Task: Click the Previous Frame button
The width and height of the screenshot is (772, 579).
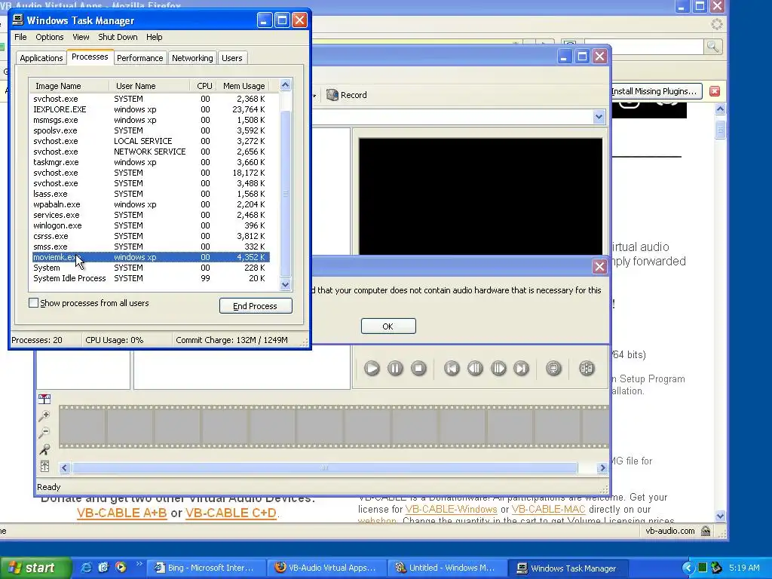Action: pos(475,368)
